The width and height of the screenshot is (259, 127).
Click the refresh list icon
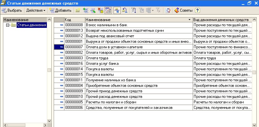pos(168,10)
